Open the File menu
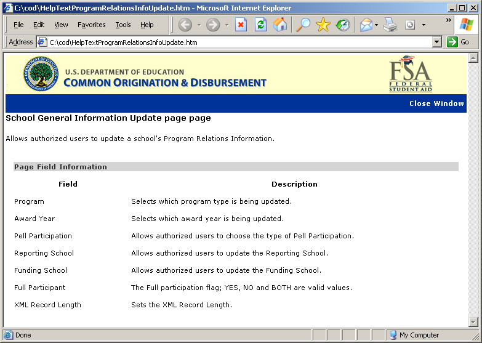This screenshot has height=343, width=482. coord(18,25)
